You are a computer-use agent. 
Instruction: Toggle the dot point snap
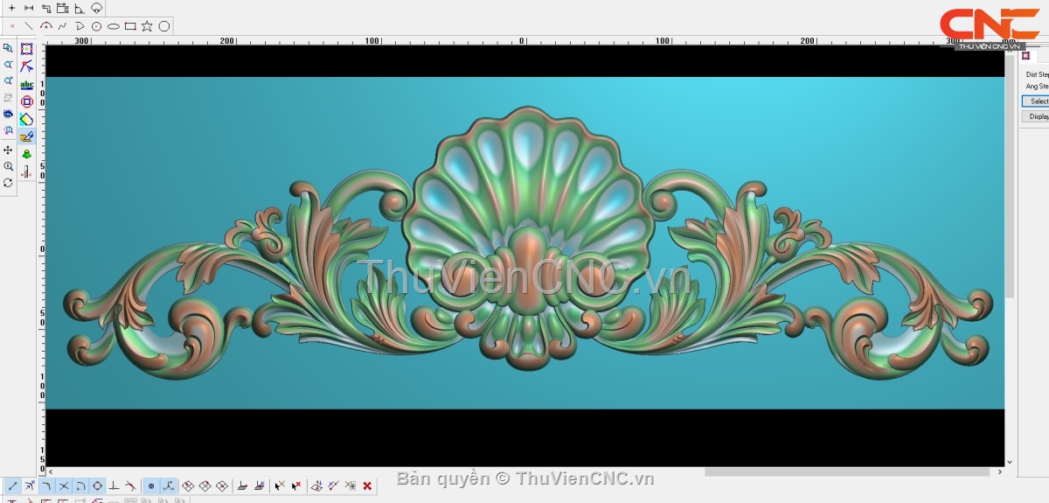point(151,486)
